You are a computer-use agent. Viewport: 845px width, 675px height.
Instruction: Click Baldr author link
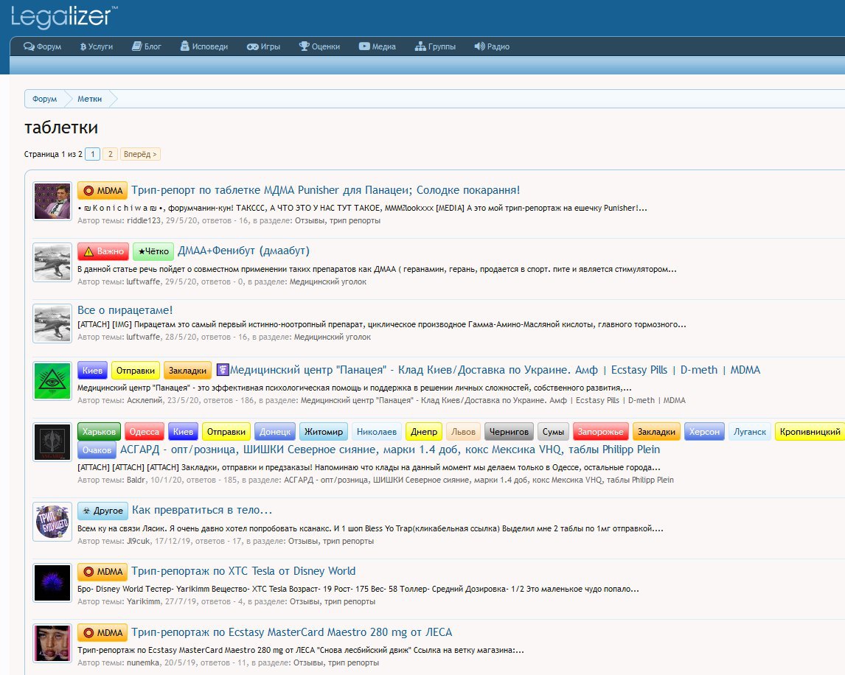click(136, 480)
